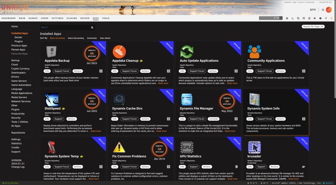This screenshot has width=336, height=185.
Task: Click the Auto Update green arrows icon
Action: tap(186, 52)
